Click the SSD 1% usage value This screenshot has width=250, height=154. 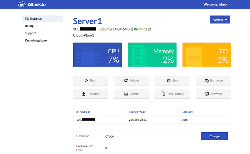coord(223,60)
